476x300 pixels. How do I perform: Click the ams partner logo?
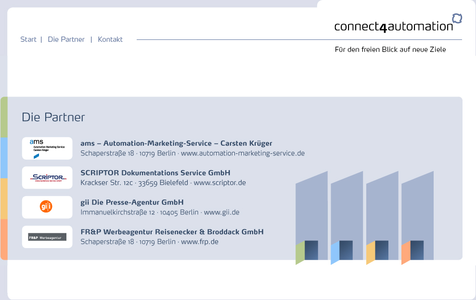tap(47, 149)
